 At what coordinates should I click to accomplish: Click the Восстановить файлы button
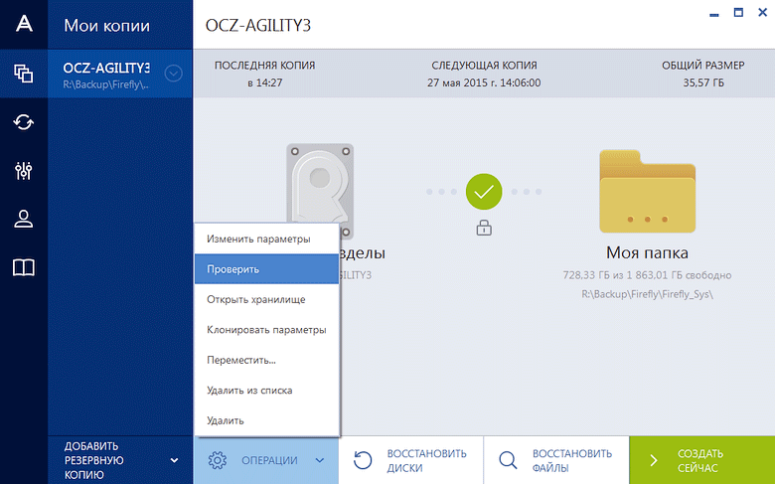pos(556,460)
